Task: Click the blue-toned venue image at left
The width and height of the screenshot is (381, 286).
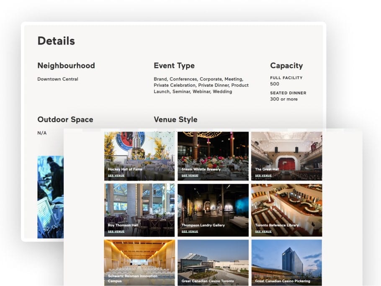Action: 50,197
